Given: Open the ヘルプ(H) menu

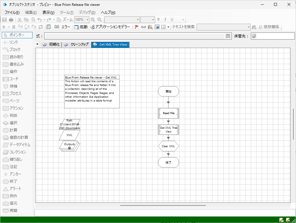Looking at the screenshot, I should (x=108, y=13).
